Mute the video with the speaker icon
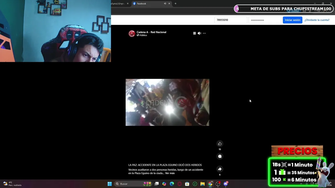This screenshot has width=335, height=188. 199,33
